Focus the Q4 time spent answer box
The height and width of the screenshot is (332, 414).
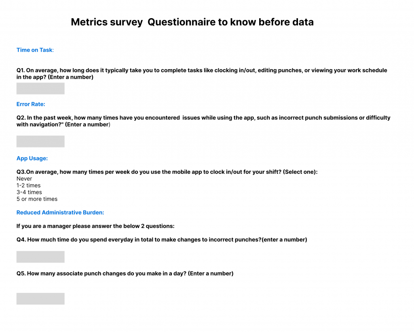[x=40, y=257]
